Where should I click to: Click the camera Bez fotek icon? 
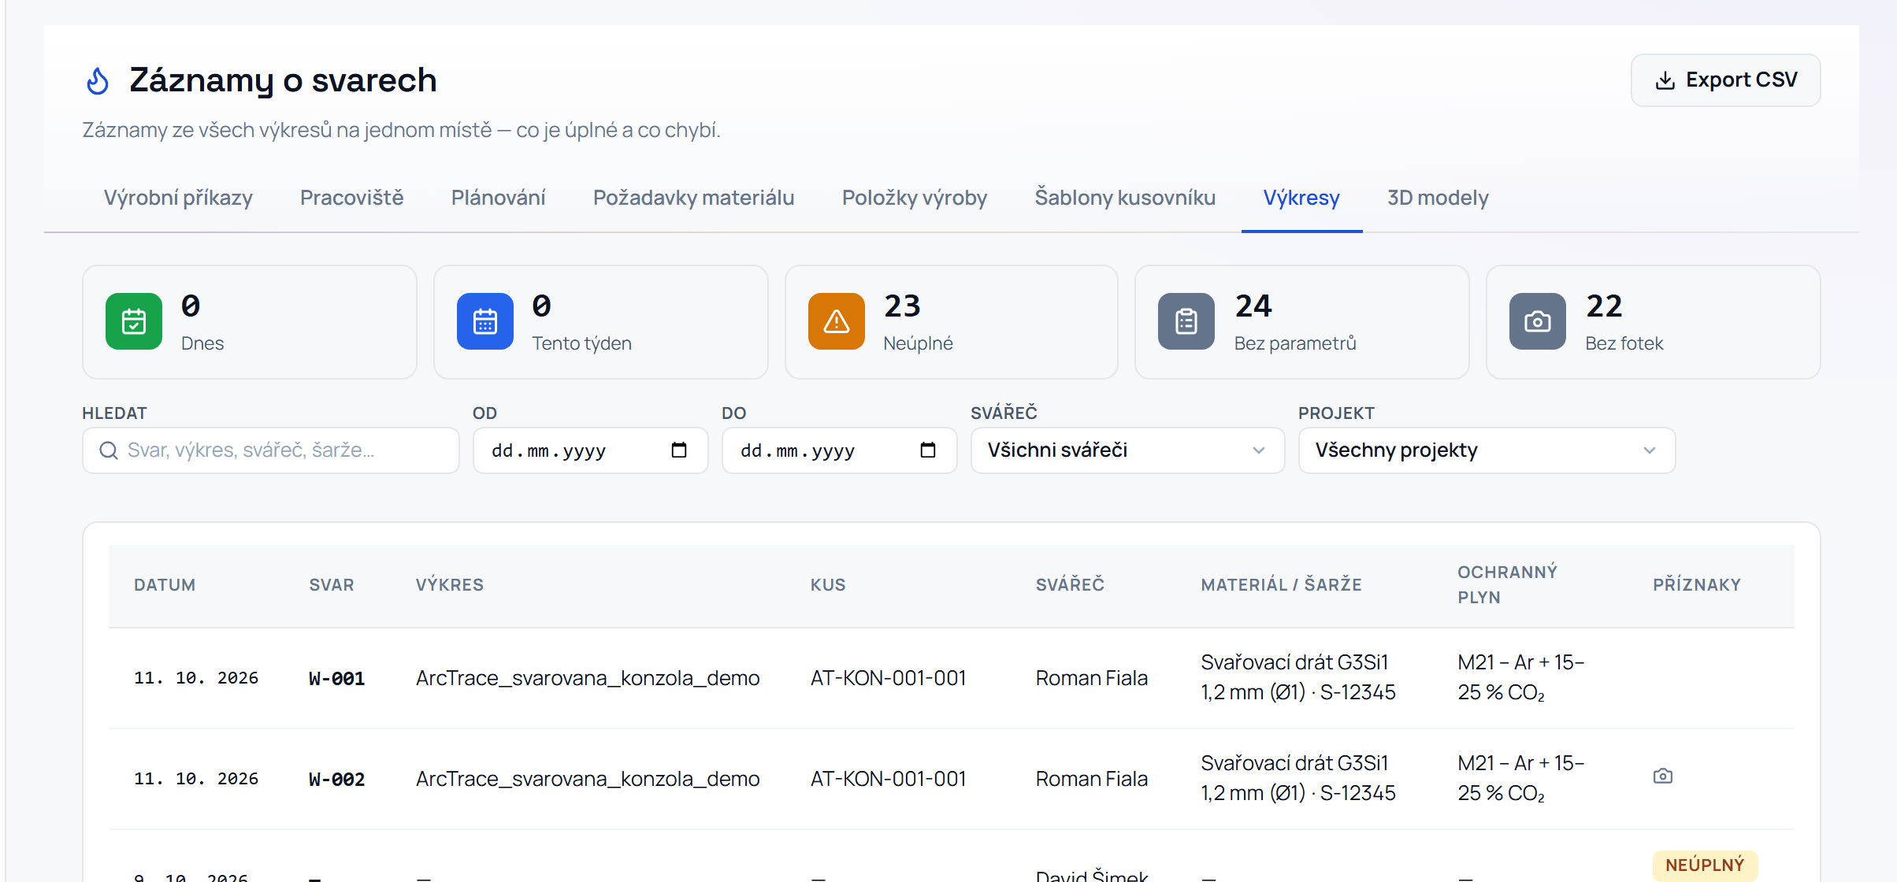click(x=1538, y=321)
